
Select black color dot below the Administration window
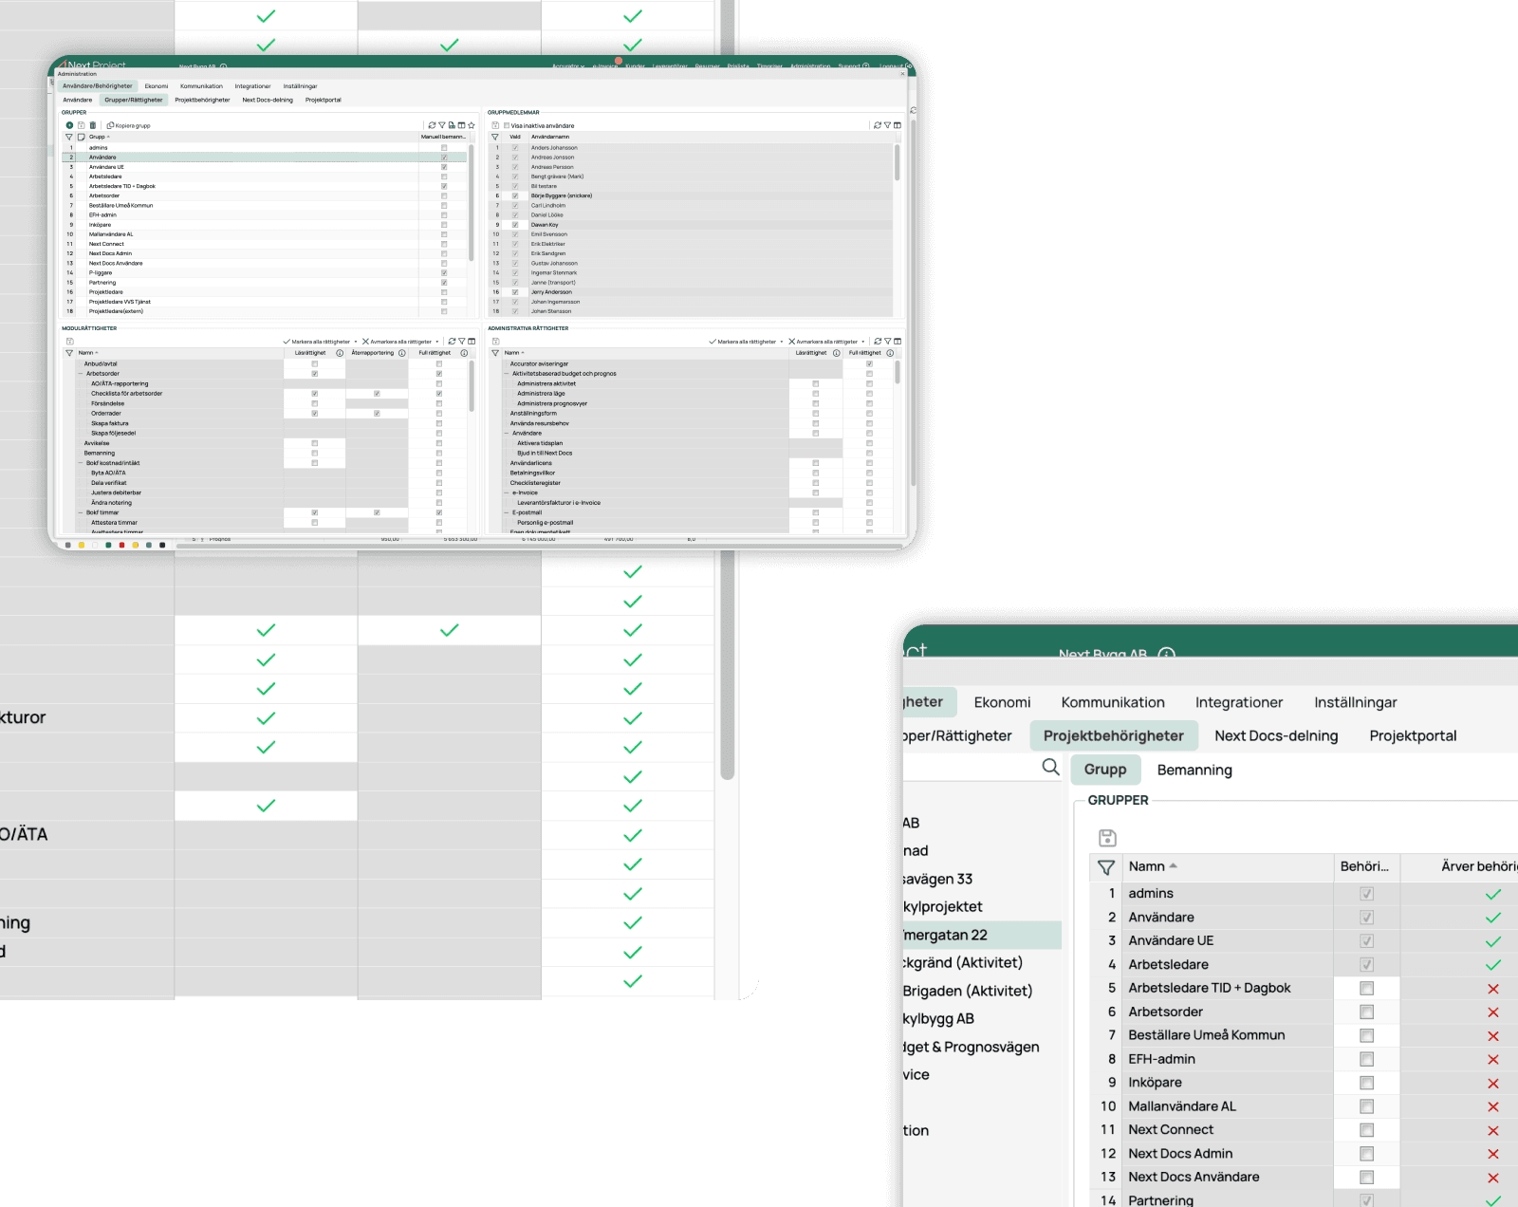pyautogui.click(x=162, y=545)
